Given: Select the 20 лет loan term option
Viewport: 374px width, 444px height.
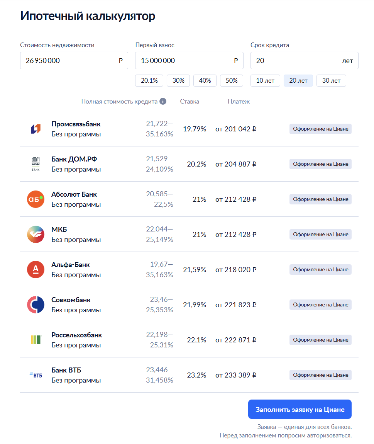Looking at the screenshot, I should pos(298,81).
